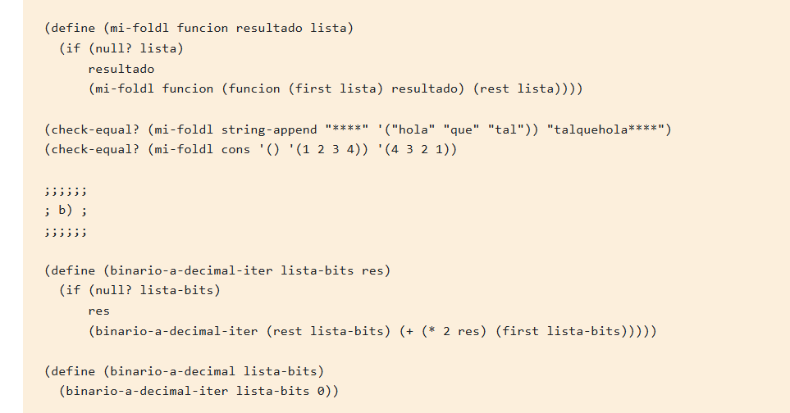Click the first semicolon-only comment line

click(x=66, y=191)
